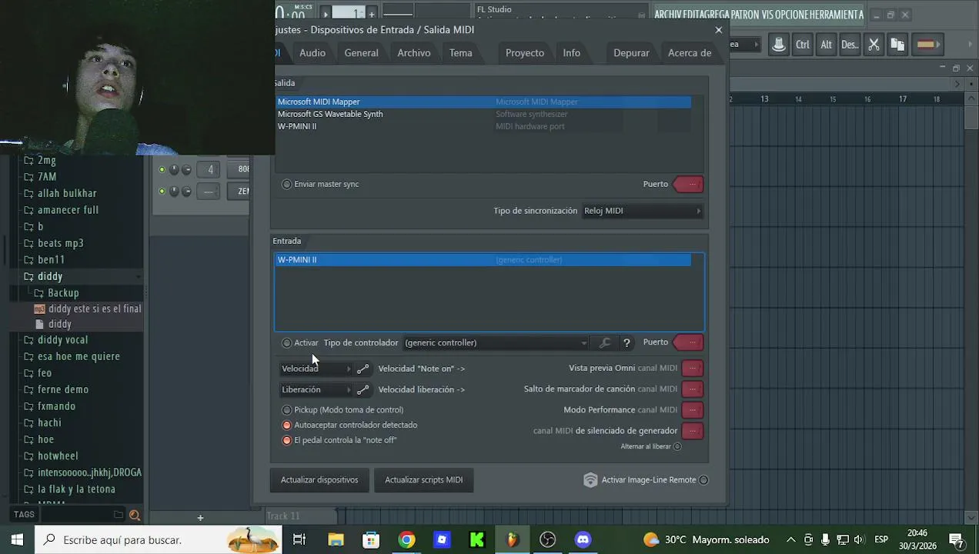Open Tipo de sincronización Reloj MIDI dropdown

[643, 211]
